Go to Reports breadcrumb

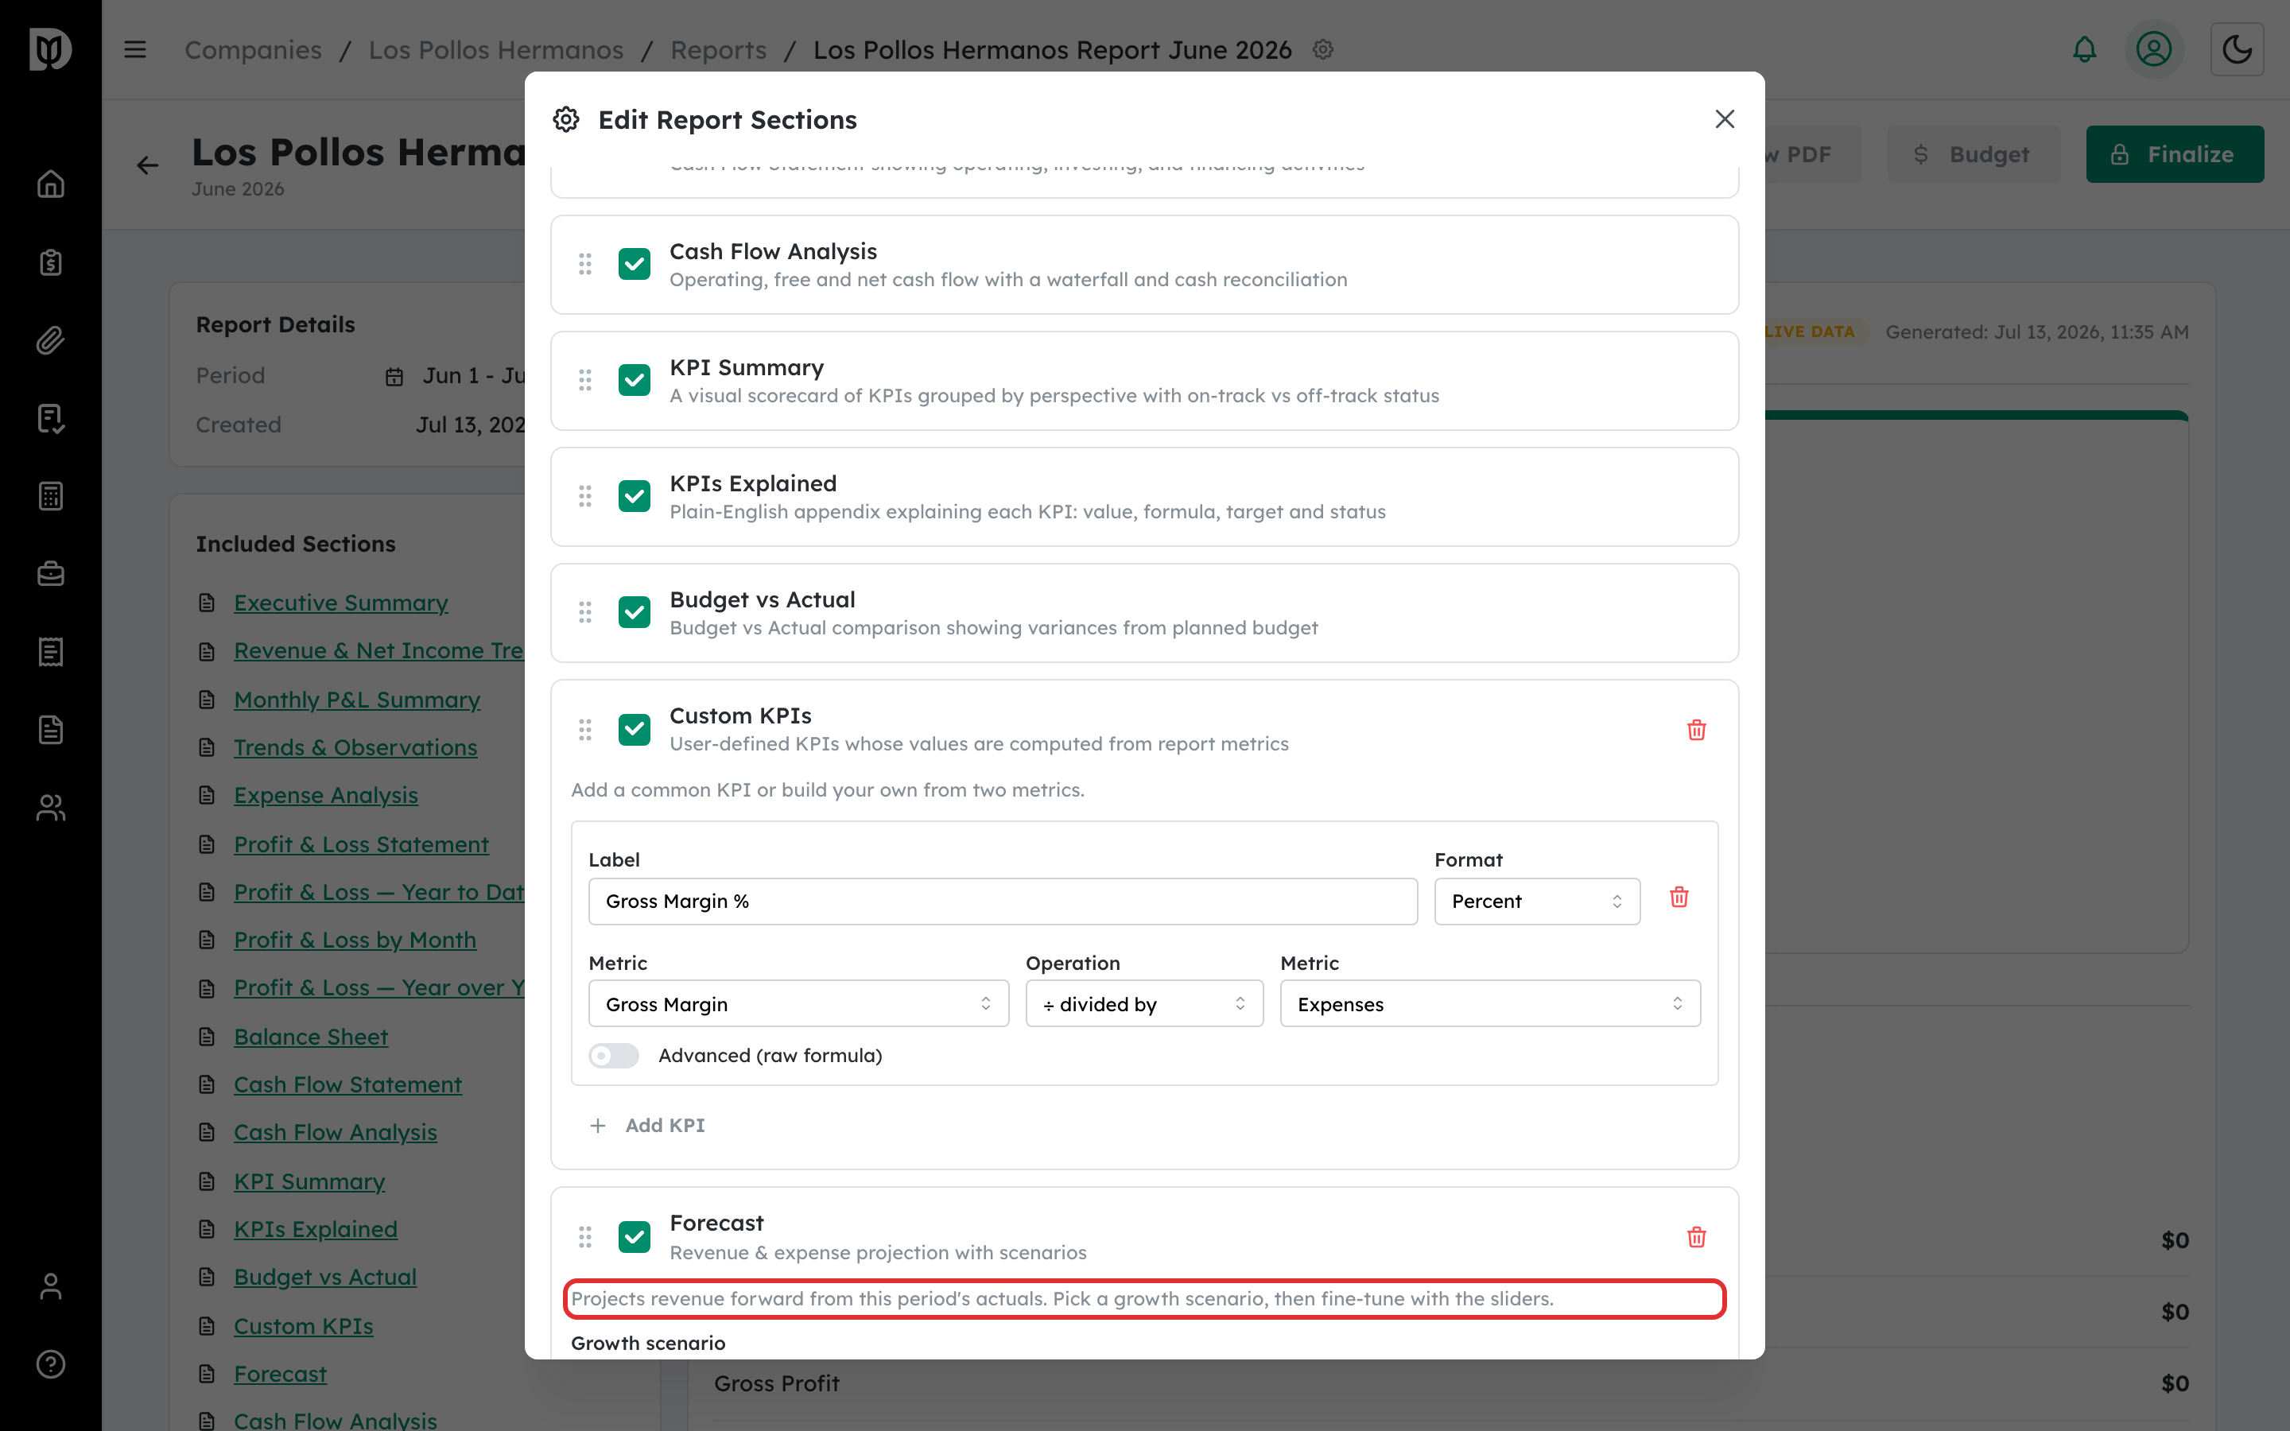718,49
